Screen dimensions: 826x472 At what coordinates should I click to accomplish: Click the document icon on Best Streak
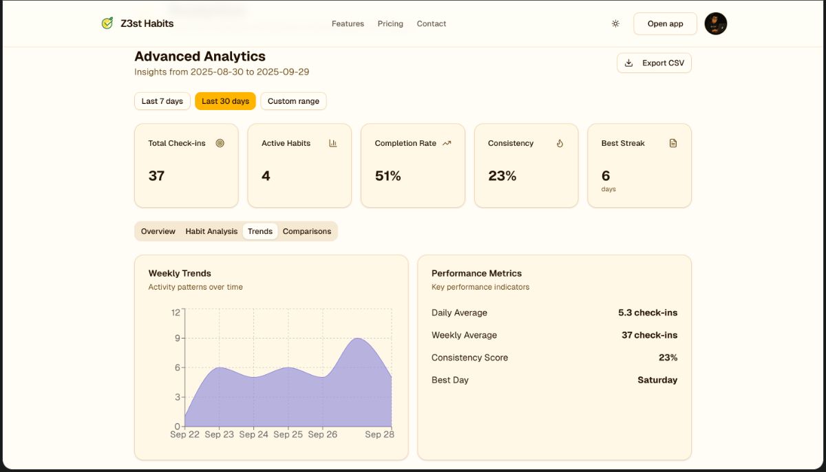[673, 143]
